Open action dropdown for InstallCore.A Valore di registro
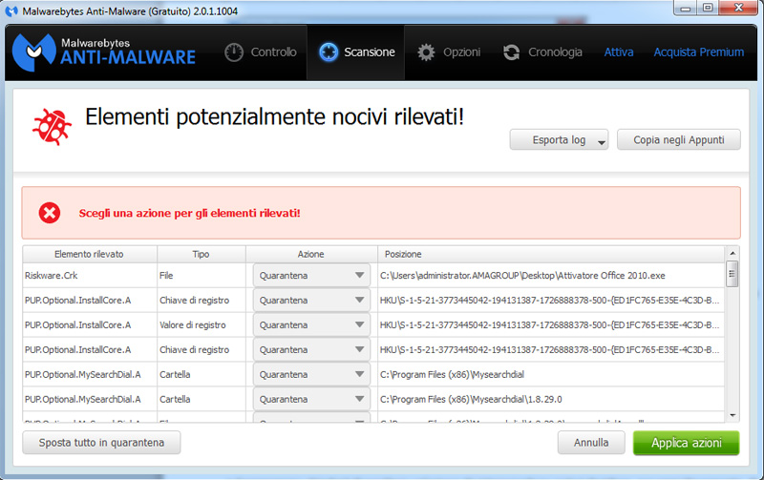This screenshot has height=480, width=764. pyautogui.click(x=311, y=325)
